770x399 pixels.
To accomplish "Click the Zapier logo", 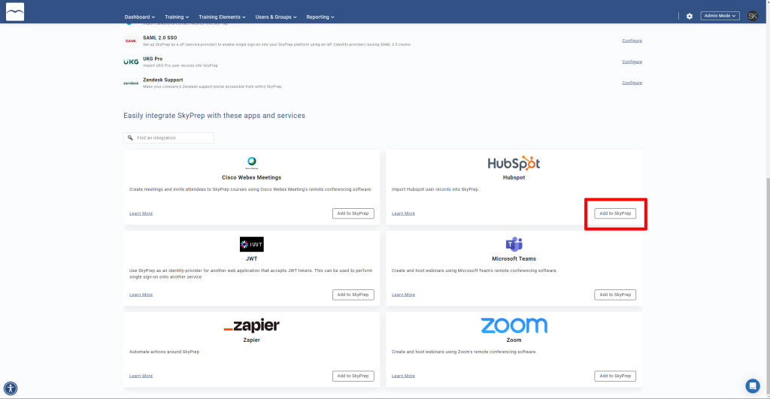I will 251,325.
